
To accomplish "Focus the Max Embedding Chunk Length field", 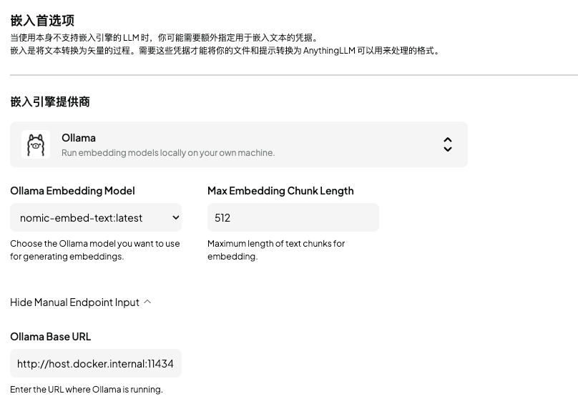I will (x=293, y=217).
